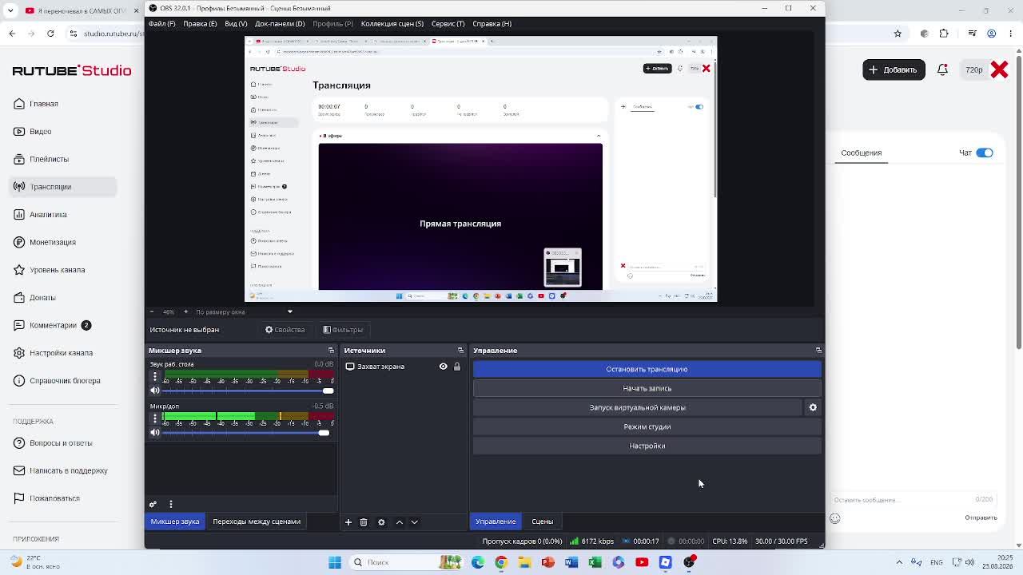Click Добавить button in Rutube Studio
1023x575 pixels.
(894, 69)
